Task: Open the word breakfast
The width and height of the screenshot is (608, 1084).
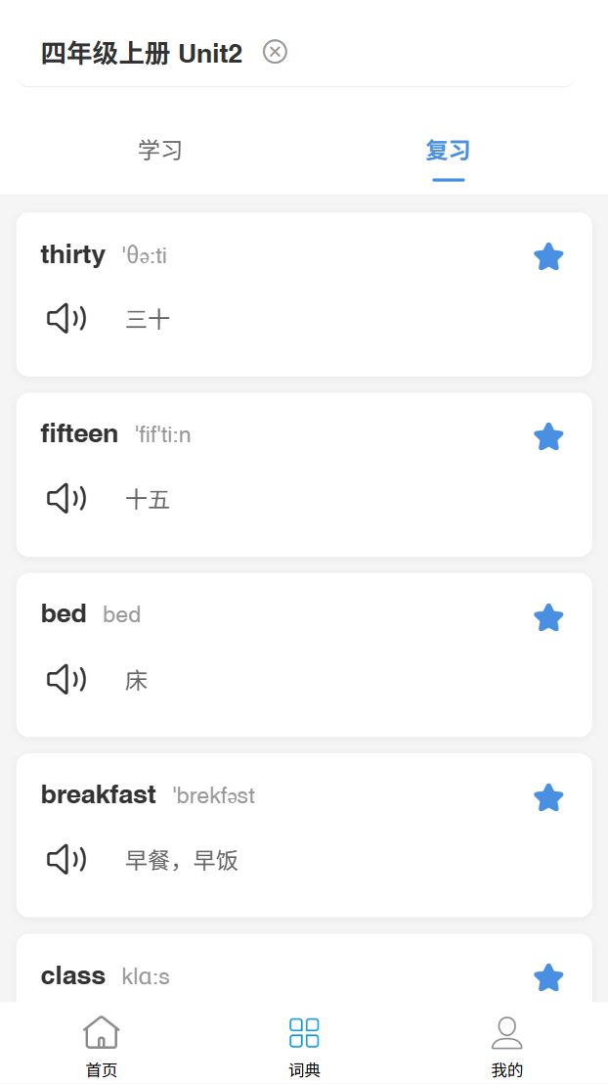Action: coord(98,795)
